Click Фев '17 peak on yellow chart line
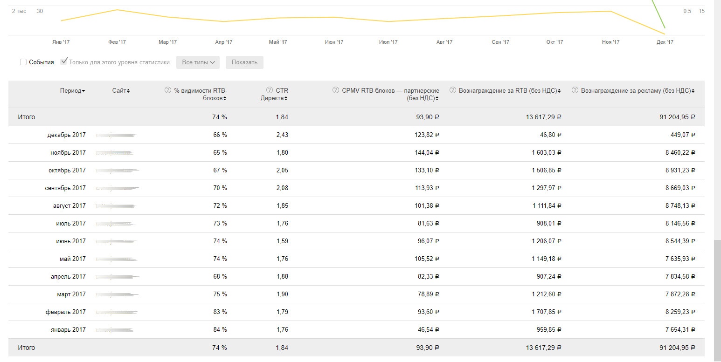 click(117, 10)
